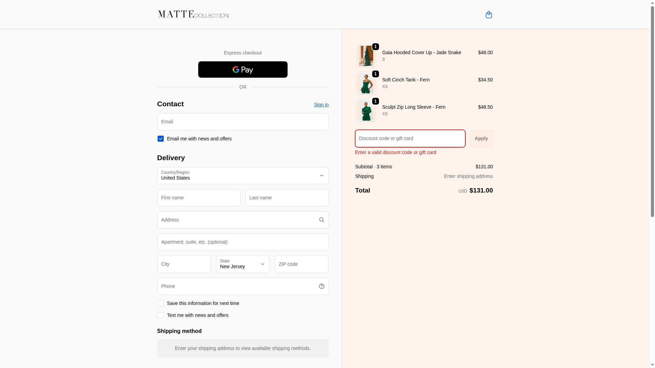Focus the Discount code or gift card field
Image resolution: width=655 pixels, height=368 pixels.
click(410, 138)
